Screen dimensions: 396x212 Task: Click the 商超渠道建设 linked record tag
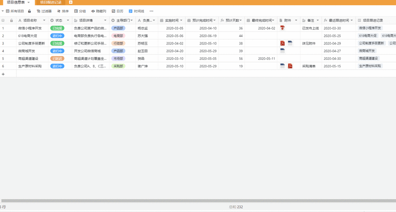pos(368,59)
